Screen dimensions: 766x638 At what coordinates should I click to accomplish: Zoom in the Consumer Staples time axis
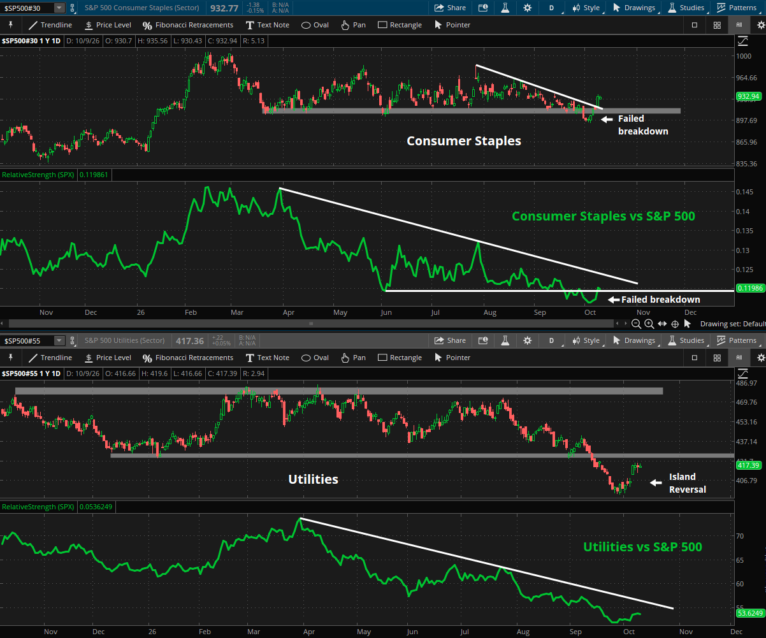(649, 323)
